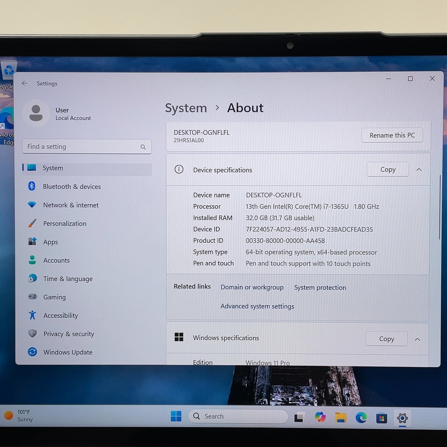Open the Domain or workgroup link
This screenshot has height=447, width=447.
tap(252, 287)
